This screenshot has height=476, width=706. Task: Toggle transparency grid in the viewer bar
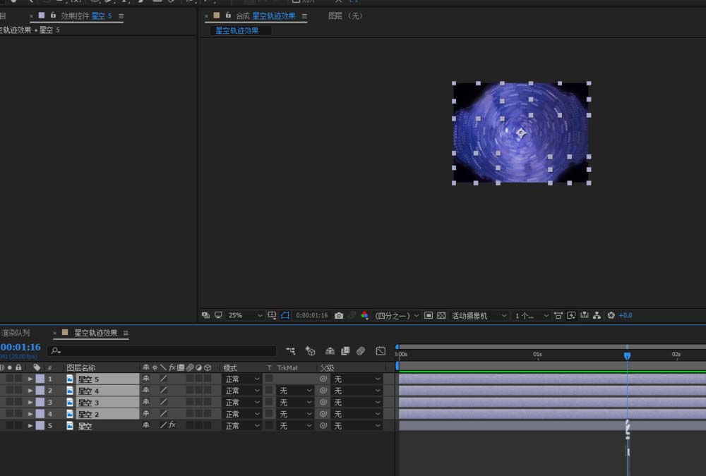coord(441,315)
